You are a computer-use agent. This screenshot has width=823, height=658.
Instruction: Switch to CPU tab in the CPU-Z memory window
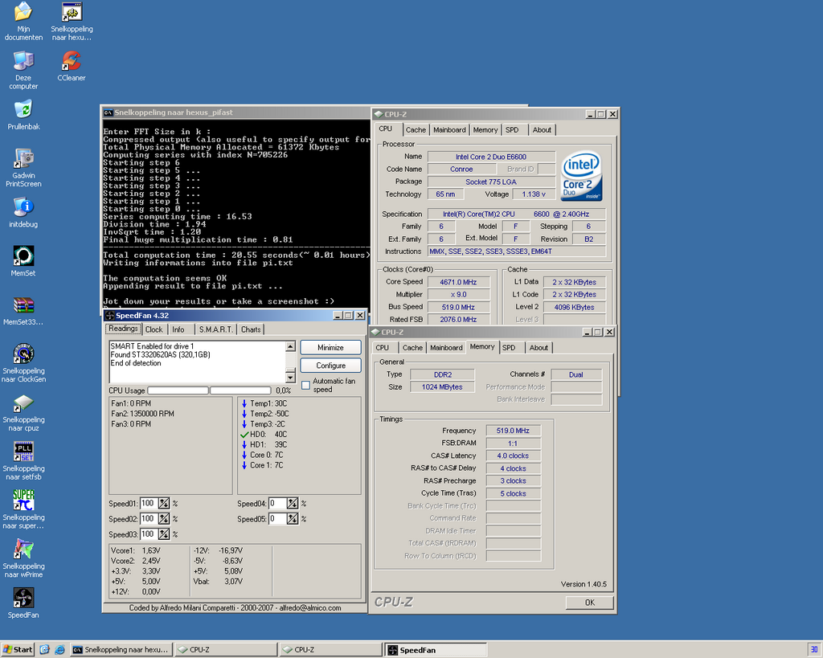(x=382, y=347)
